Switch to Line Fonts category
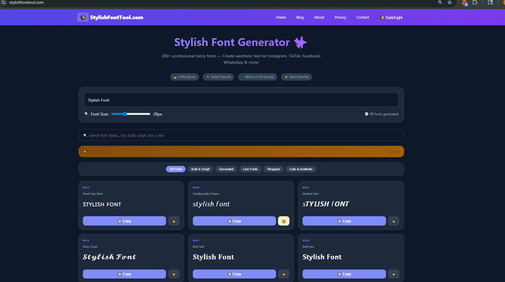Image resolution: width=505 pixels, height=282 pixels. tap(250, 169)
